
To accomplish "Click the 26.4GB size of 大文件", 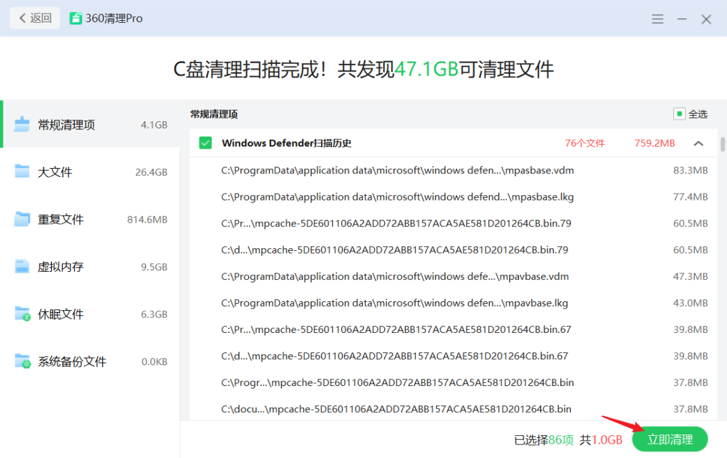I will [151, 172].
